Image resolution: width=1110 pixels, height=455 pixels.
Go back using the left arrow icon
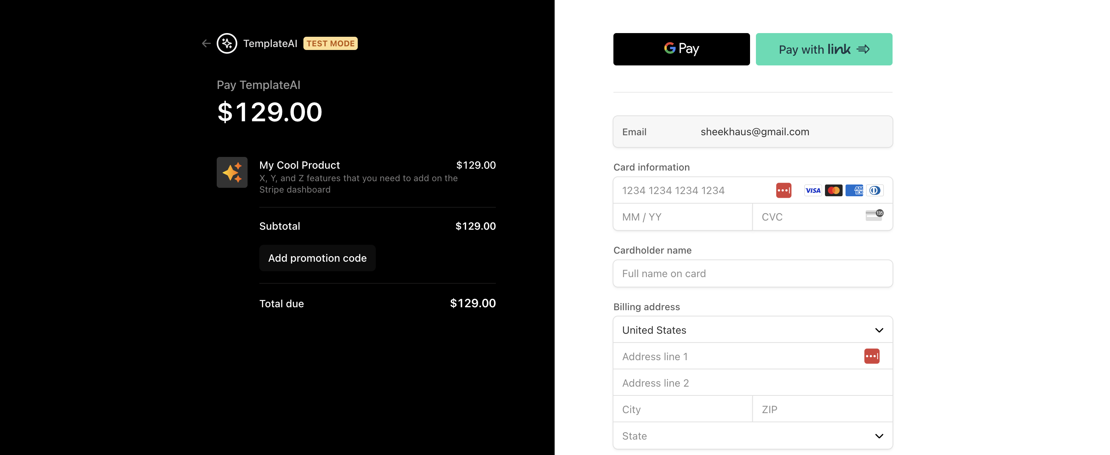pyautogui.click(x=206, y=43)
